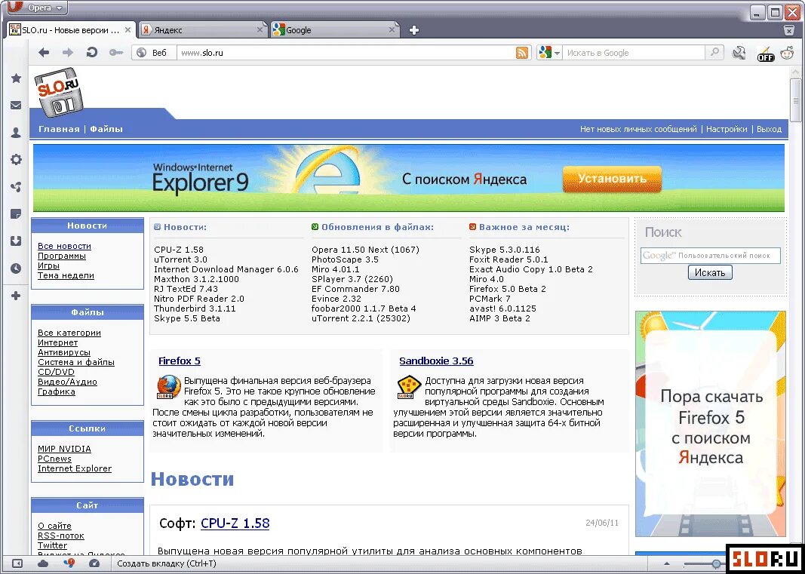
Task: Expand the zoom menu arrow in status bar
Action: [x=667, y=564]
